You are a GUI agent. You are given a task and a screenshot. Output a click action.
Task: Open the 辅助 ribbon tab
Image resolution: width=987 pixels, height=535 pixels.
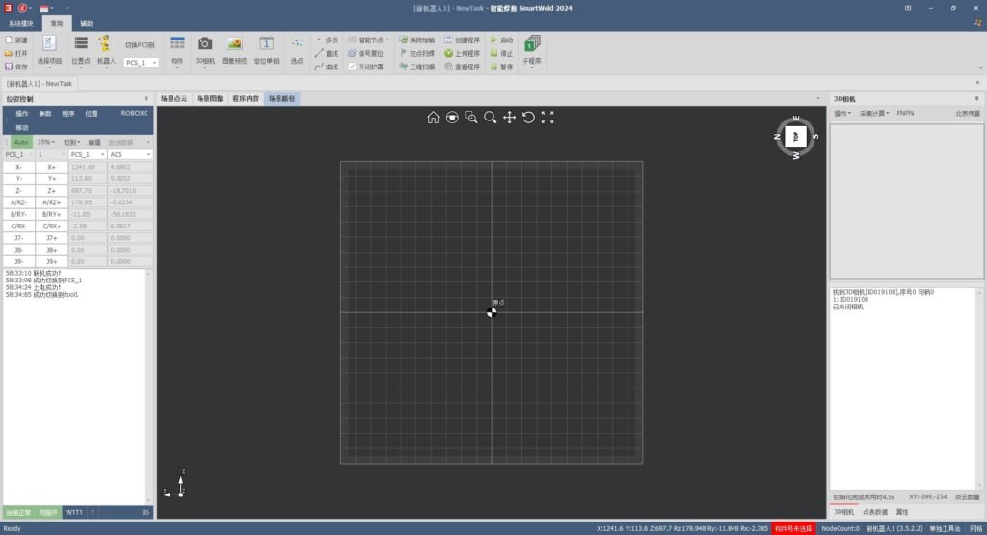(x=86, y=24)
